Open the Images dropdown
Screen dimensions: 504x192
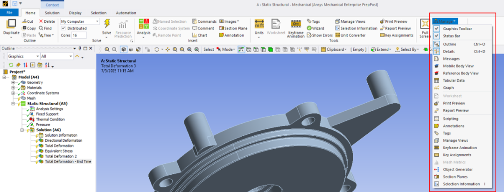(229, 21)
